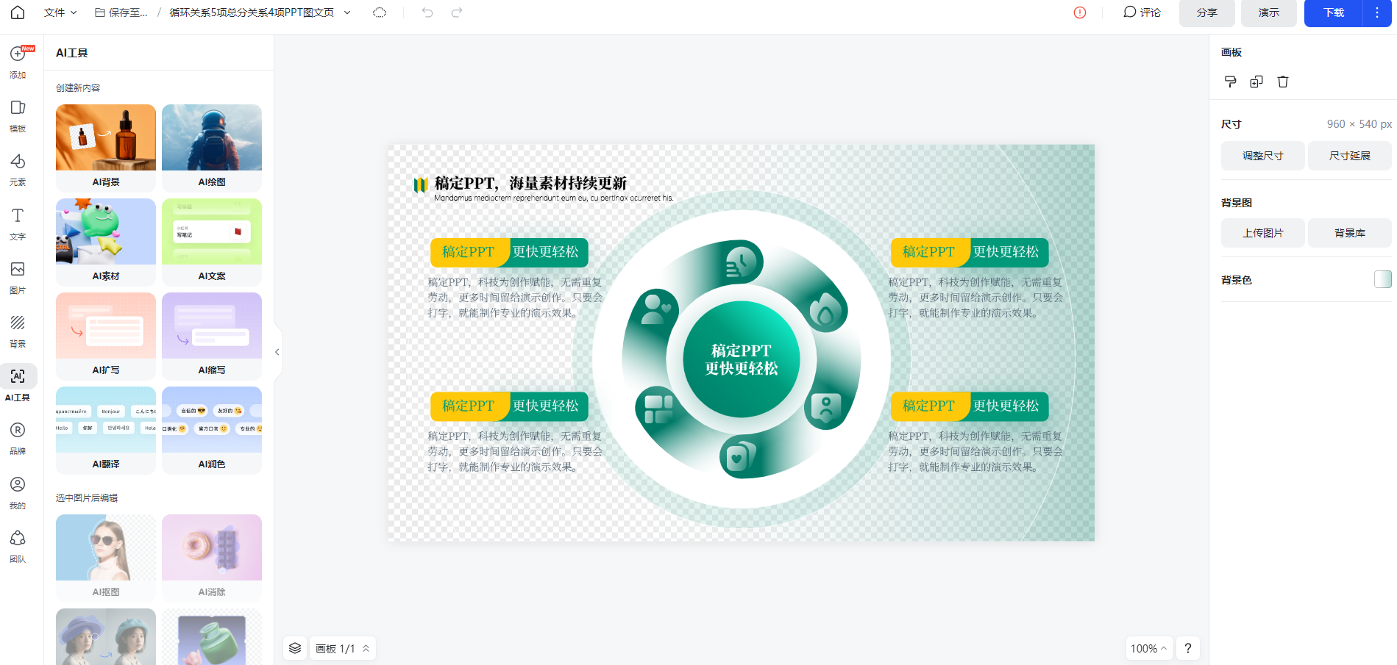Open the 元素 elements sidebar tab
Image resolution: width=1397 pixels, height=665 pixels.
[x=18, y=170]
